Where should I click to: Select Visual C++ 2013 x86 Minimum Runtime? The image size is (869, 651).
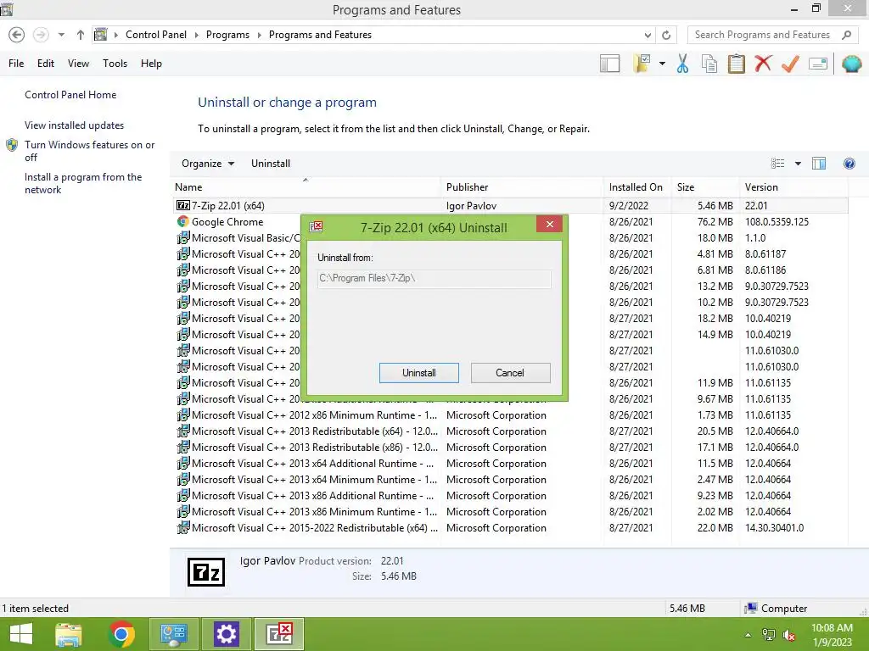pos(510,511)
